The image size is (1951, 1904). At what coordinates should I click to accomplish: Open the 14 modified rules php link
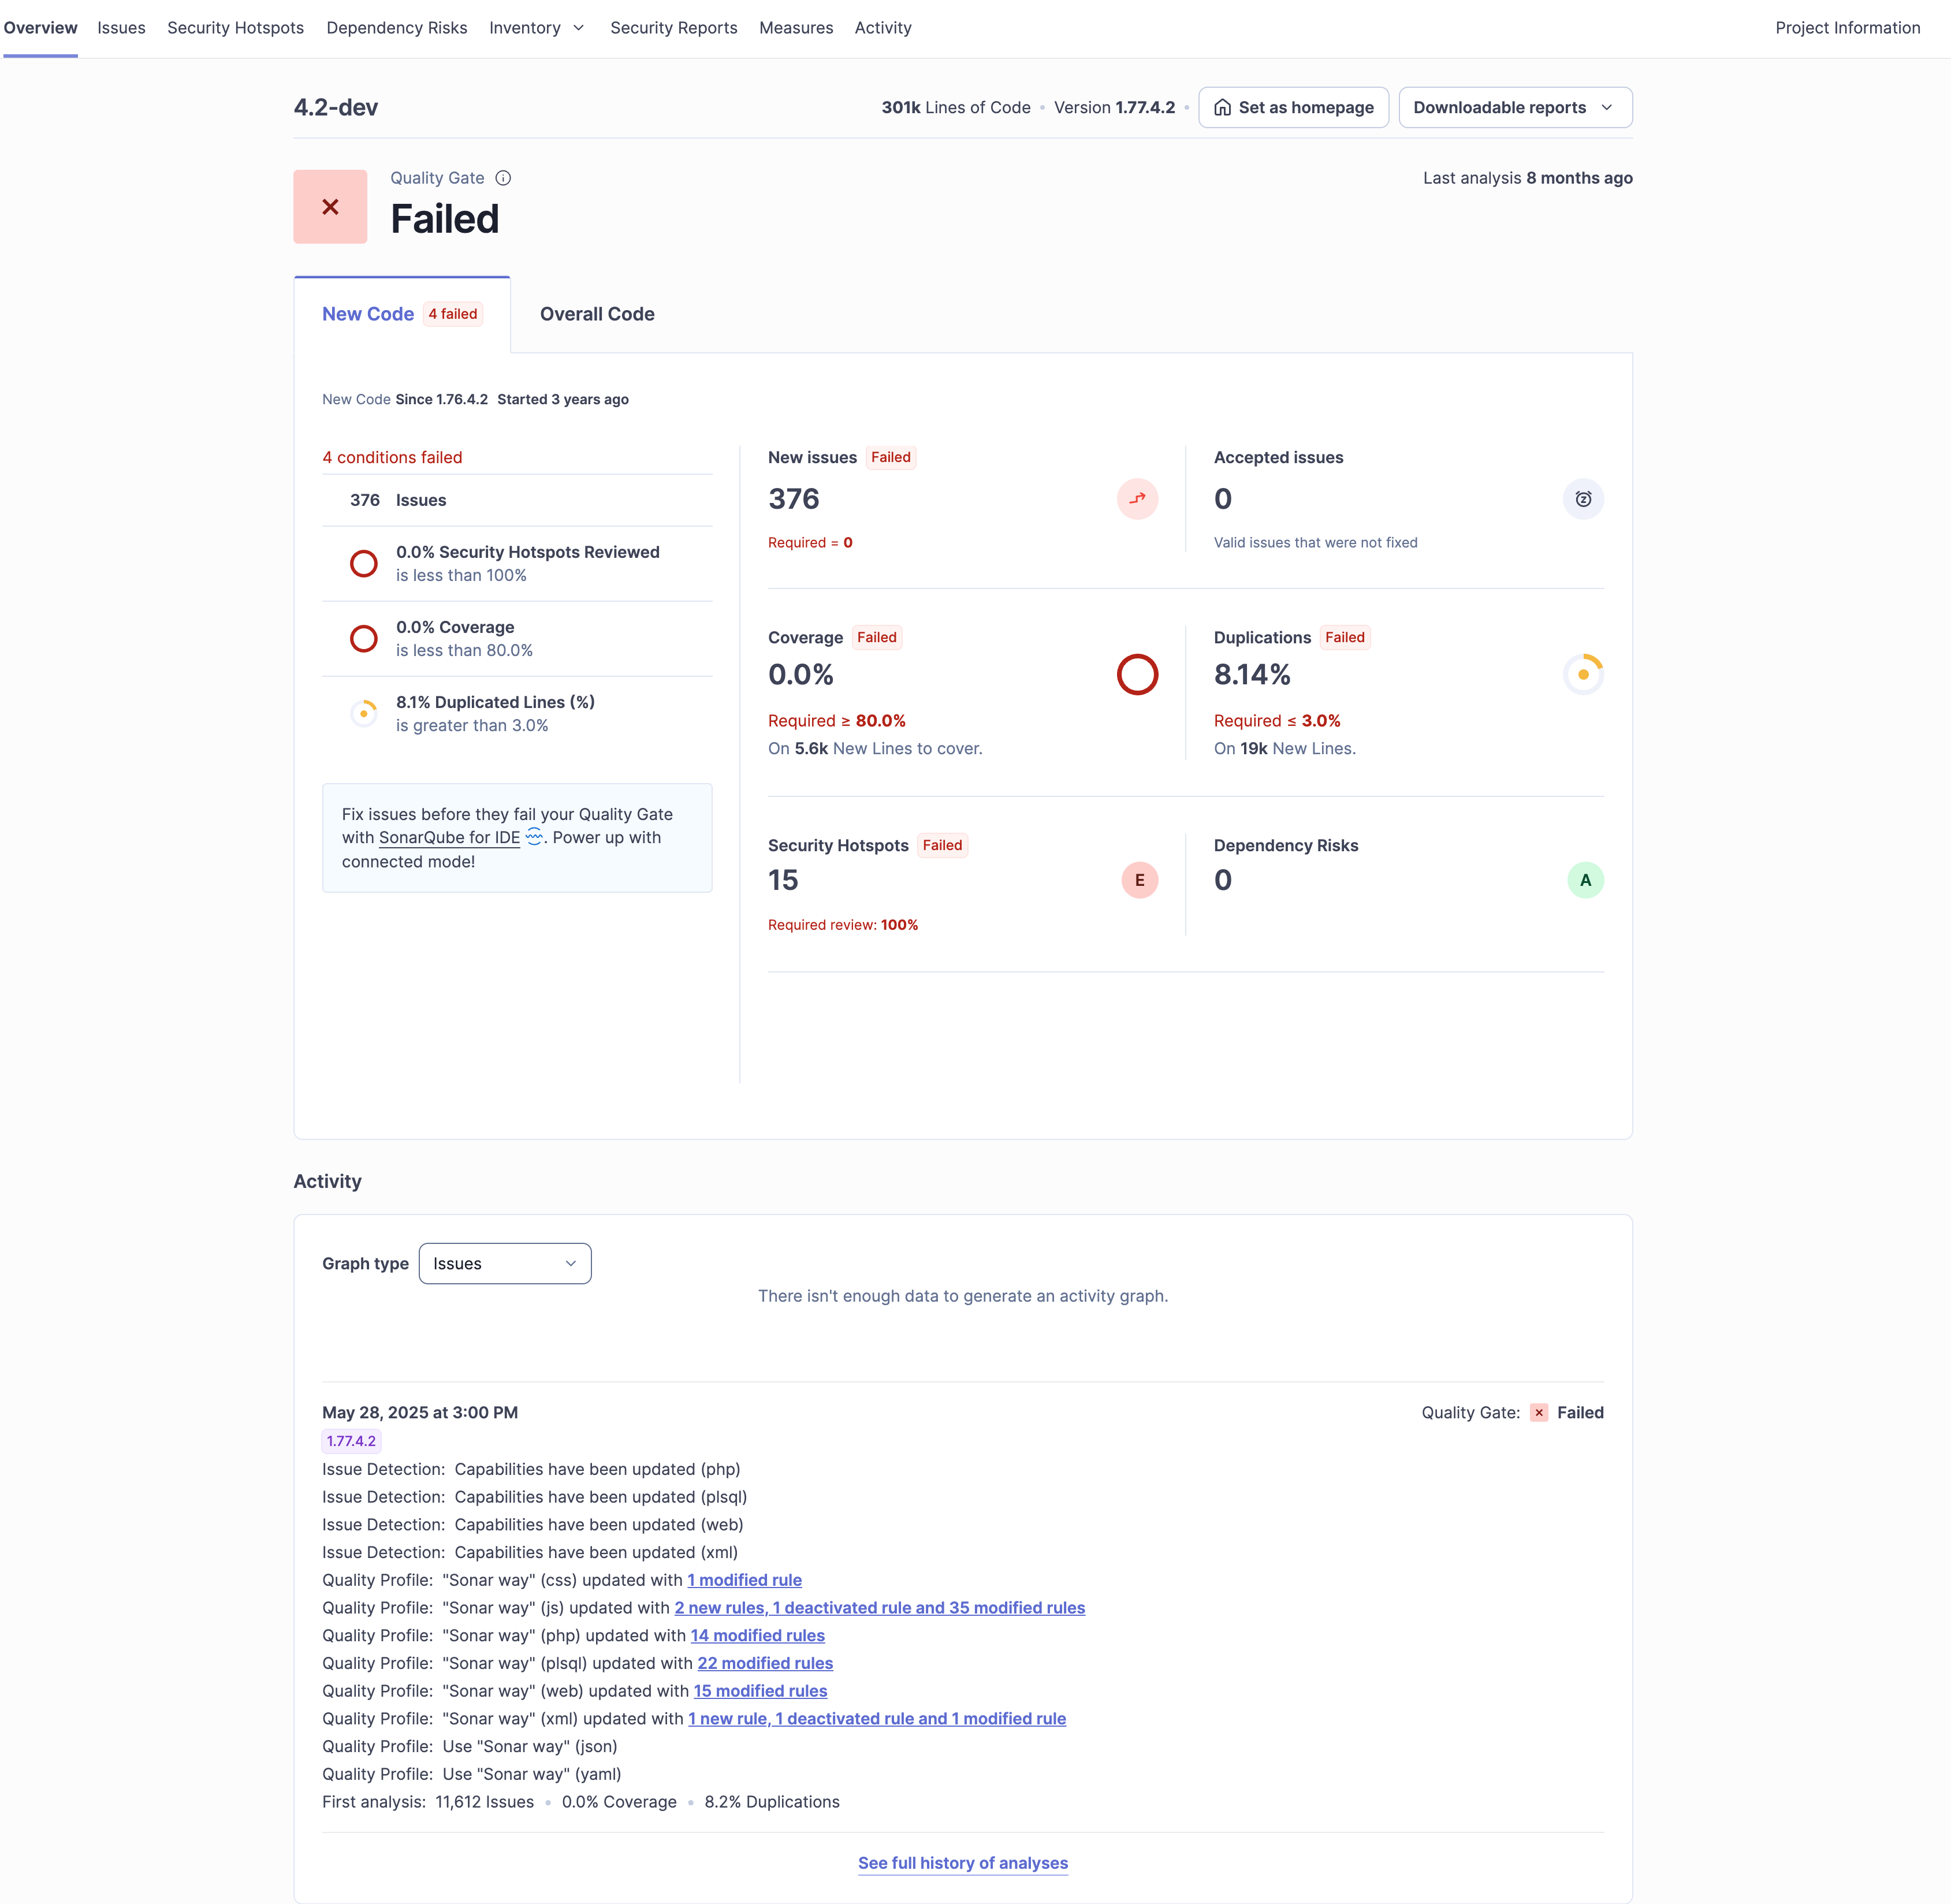(x=757, y=1635)
